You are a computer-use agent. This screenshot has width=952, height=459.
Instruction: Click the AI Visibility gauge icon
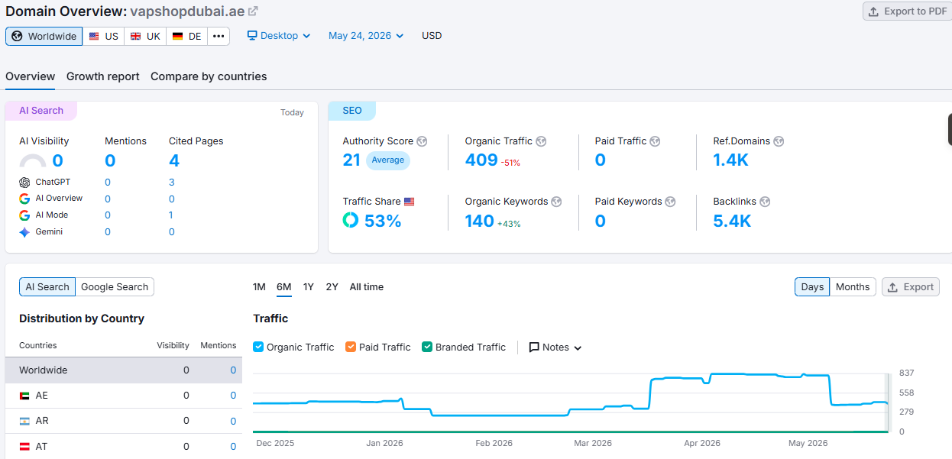(x=32, y=161)
